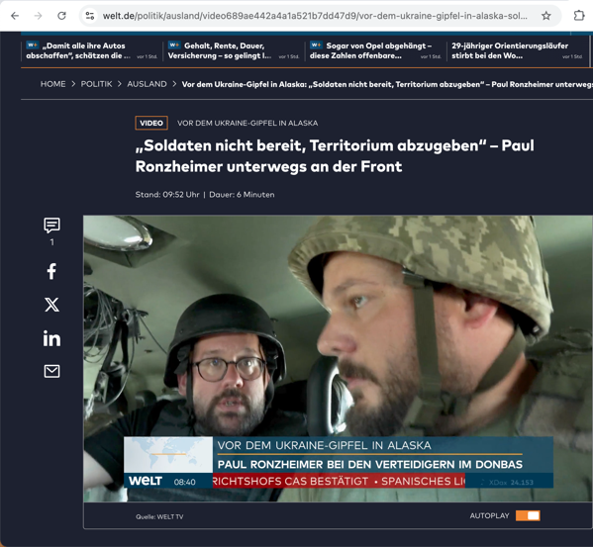Toggle the Autoplay switch
This screenshot has width=593, height=547.
click(528, 515)
